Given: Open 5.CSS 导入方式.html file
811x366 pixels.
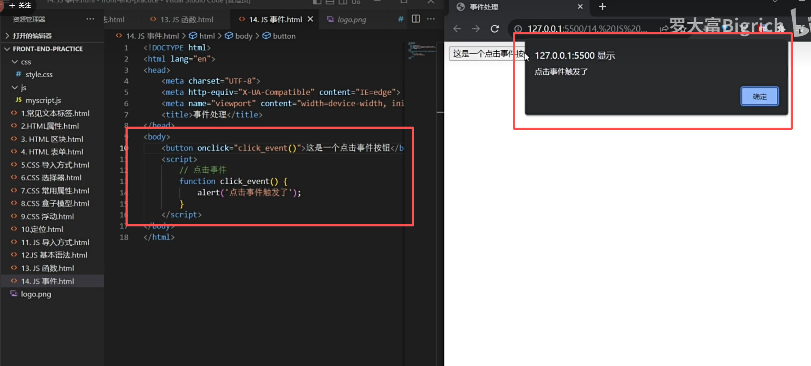Looking at the screenshot, I should click(55, 165).
